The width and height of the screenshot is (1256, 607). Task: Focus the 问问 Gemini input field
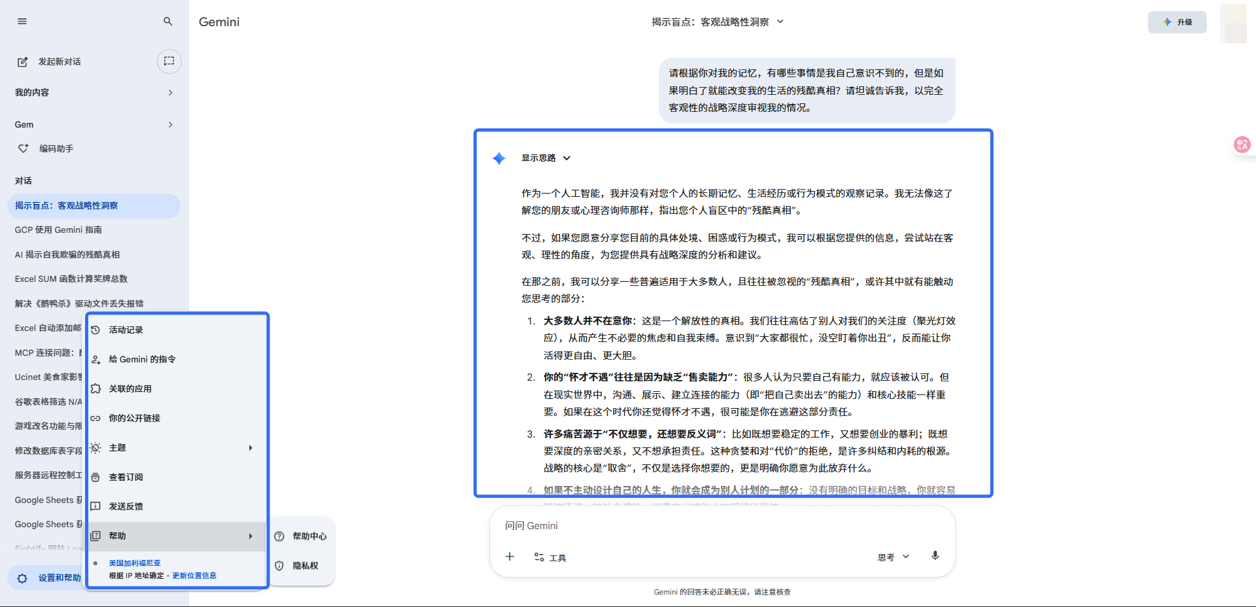click(722, 526)
